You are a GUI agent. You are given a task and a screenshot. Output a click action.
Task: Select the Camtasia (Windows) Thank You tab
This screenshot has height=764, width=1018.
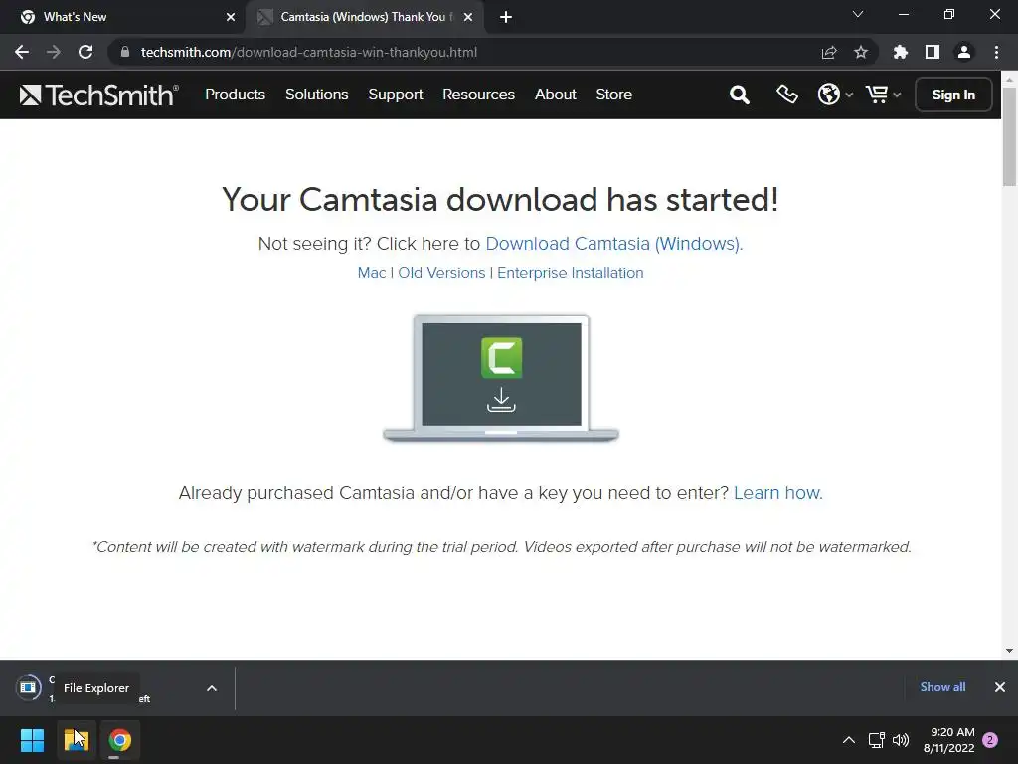coord(364,17)
